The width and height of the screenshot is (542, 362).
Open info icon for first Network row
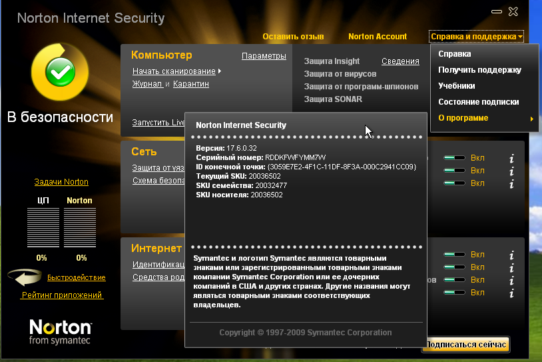[x=511, y=158]
